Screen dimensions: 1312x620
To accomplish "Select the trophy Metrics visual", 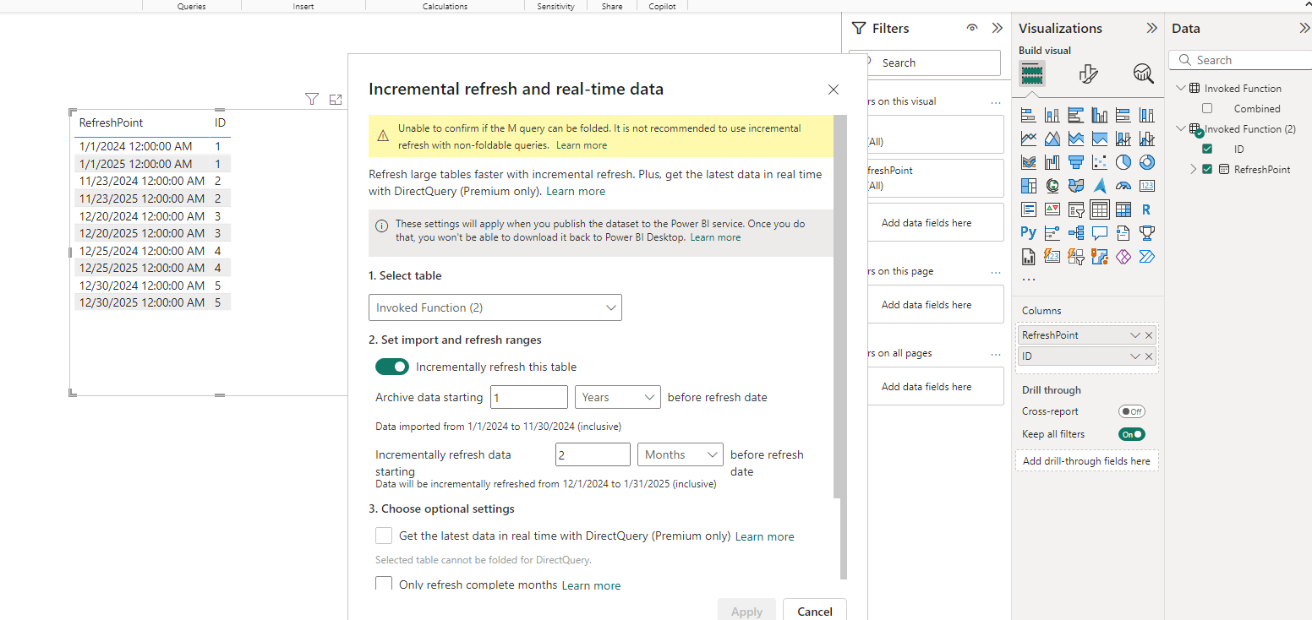I will (x=1147, y=233).
